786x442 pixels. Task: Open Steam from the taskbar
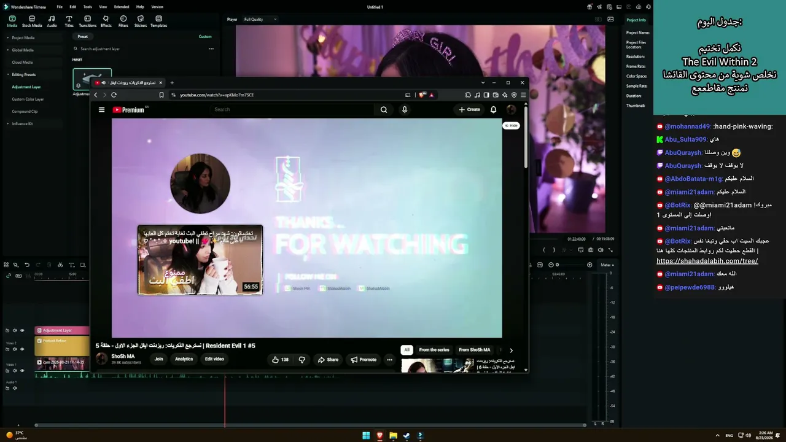(x=407, y=435)
